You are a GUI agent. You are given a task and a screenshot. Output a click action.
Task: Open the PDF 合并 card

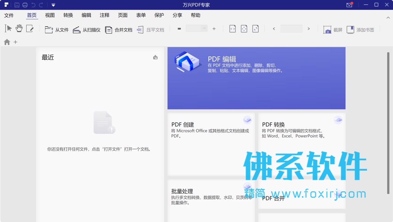point(302,194)
